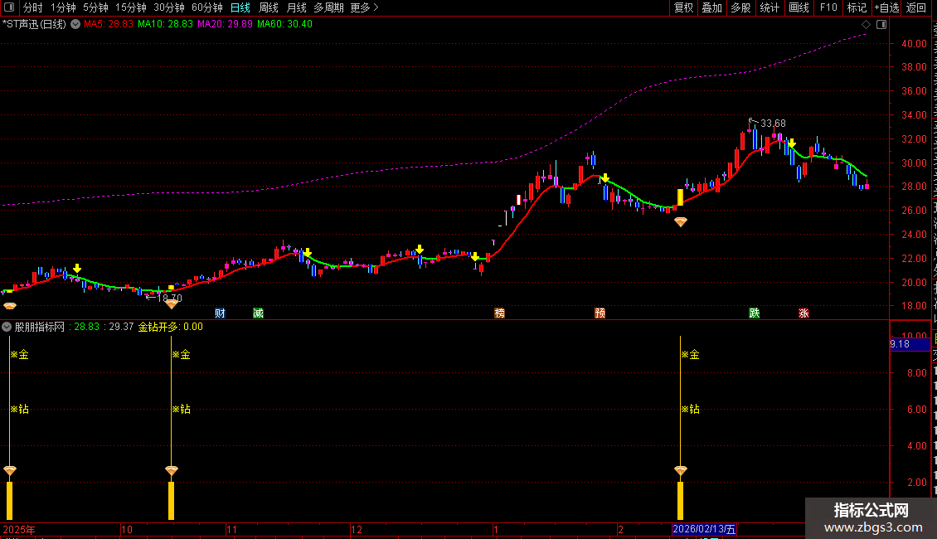Select the MA20: 29.89 indicator label
937x539 pixels.
coord(225,24)
